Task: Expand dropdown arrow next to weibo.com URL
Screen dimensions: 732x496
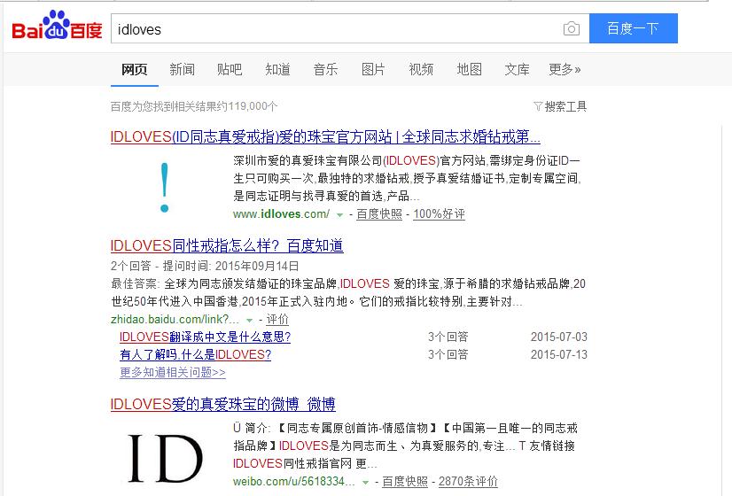Action: (365, 483)
